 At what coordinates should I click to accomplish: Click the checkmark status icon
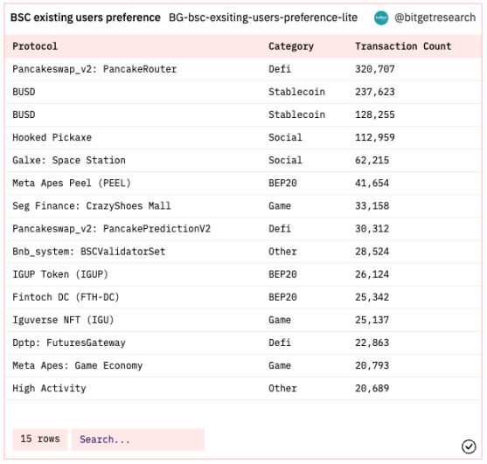point(469,447)
